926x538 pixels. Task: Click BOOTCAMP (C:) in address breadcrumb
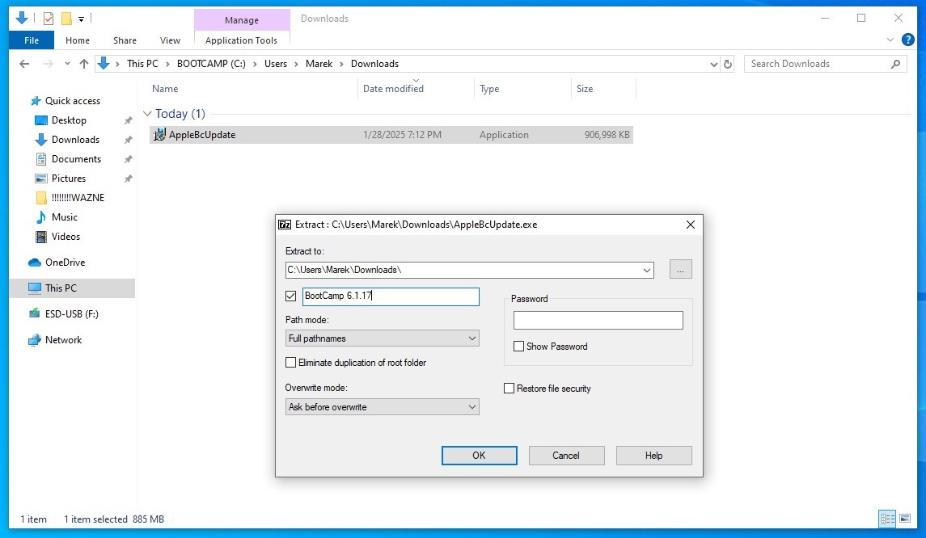pyautogui.click(x=211, y=64)
